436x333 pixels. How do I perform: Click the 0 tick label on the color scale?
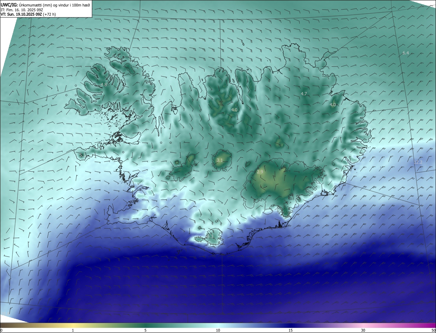tap(1, 330)
